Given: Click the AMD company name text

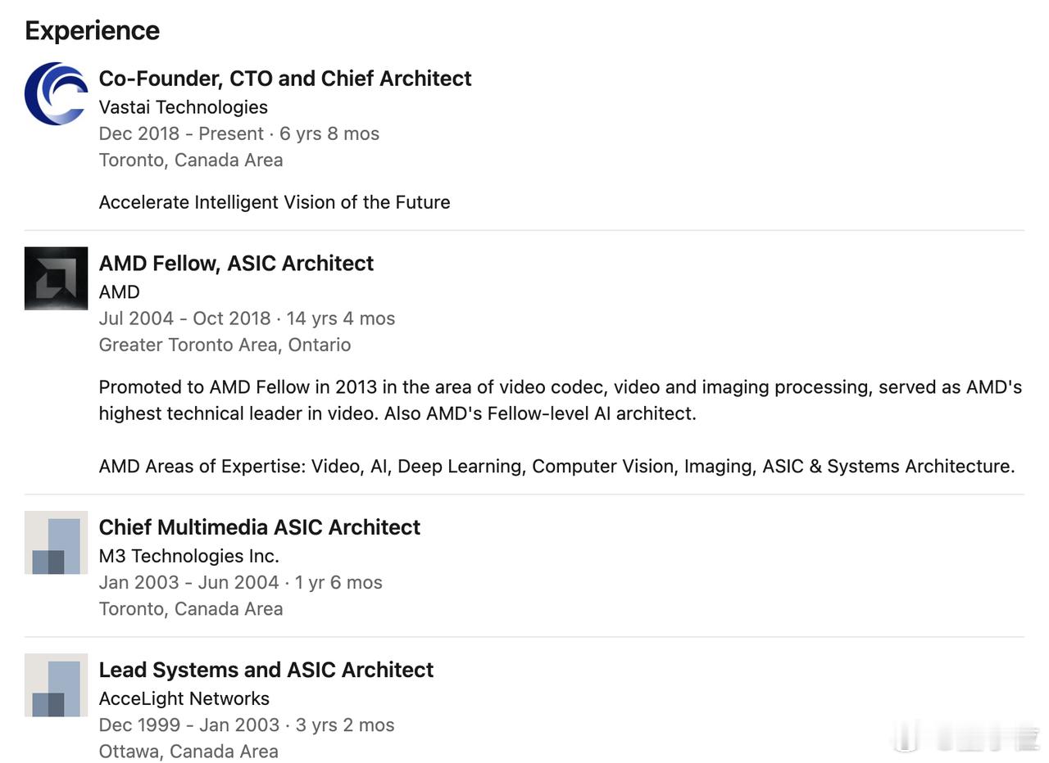Looking at the screenshot, I should pos(120,292).
